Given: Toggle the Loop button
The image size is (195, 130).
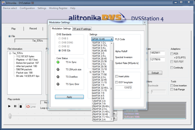Looking at the screenshot, I should pyautogui.click(x=31, y=106).
